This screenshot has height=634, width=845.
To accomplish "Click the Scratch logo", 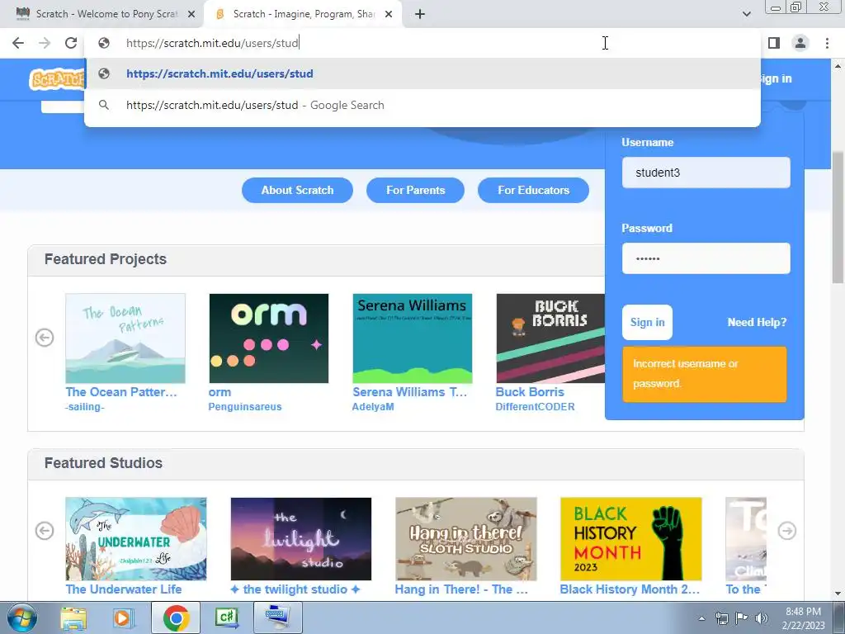I will pos(57,80).
